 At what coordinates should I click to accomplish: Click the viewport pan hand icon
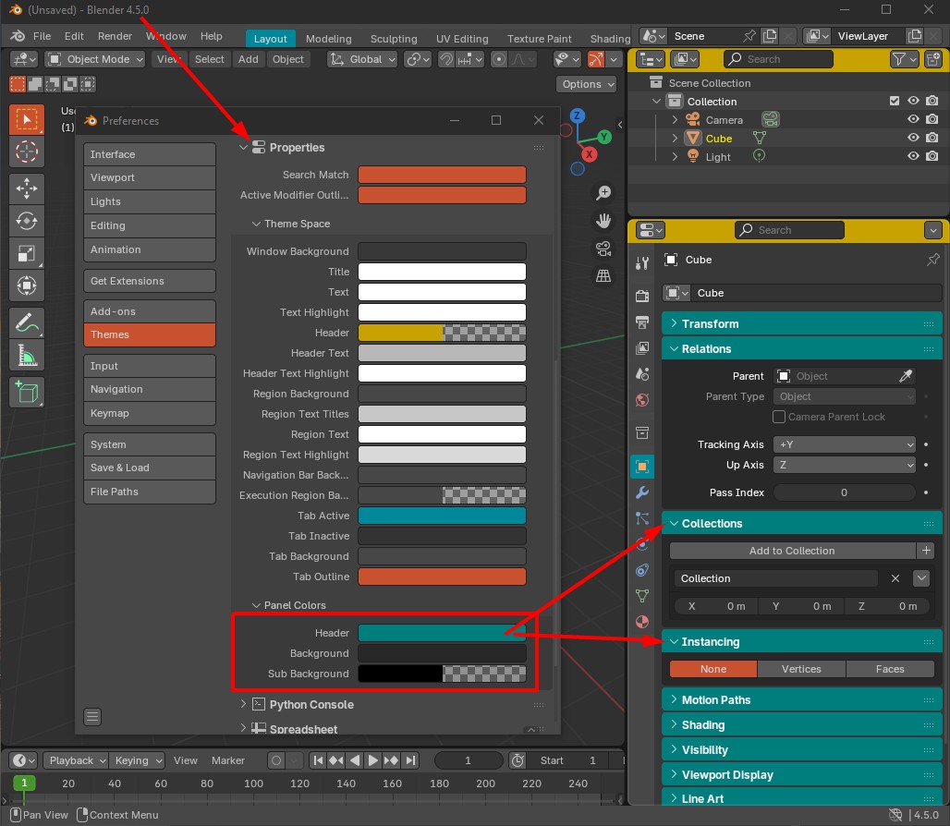603,221
